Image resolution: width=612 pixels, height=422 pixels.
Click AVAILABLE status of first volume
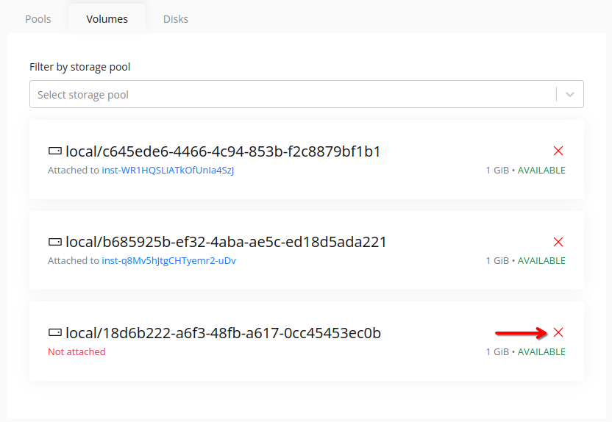[x=541, y=171]
